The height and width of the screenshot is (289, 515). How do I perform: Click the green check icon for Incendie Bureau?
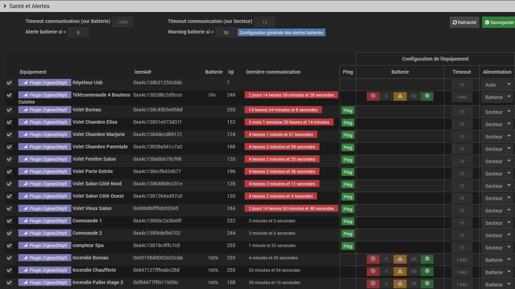click(x=427, y=259)
